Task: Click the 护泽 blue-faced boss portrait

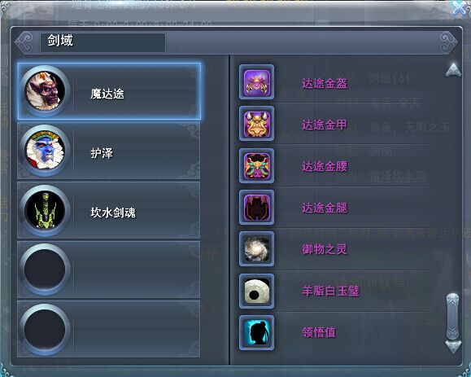Action: pos(45,151)
